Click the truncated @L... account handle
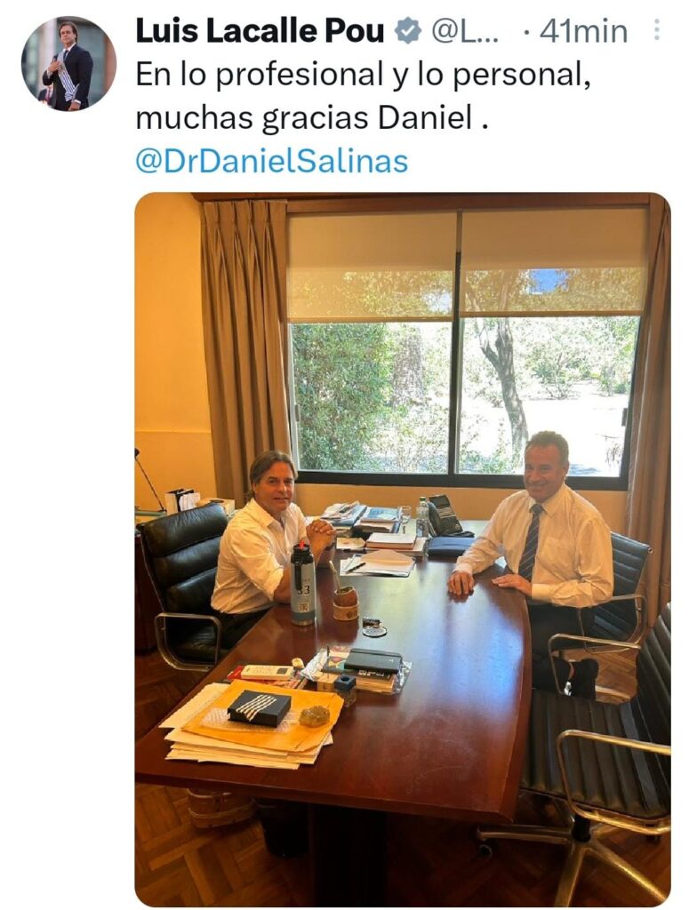 (x=464, y=31)
